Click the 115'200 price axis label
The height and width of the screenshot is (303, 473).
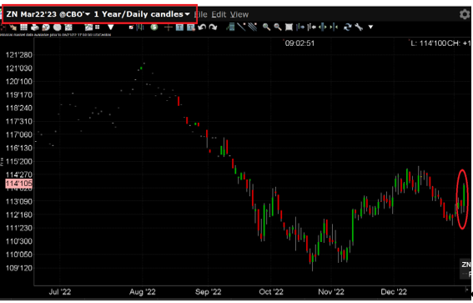tap(18, 161)
